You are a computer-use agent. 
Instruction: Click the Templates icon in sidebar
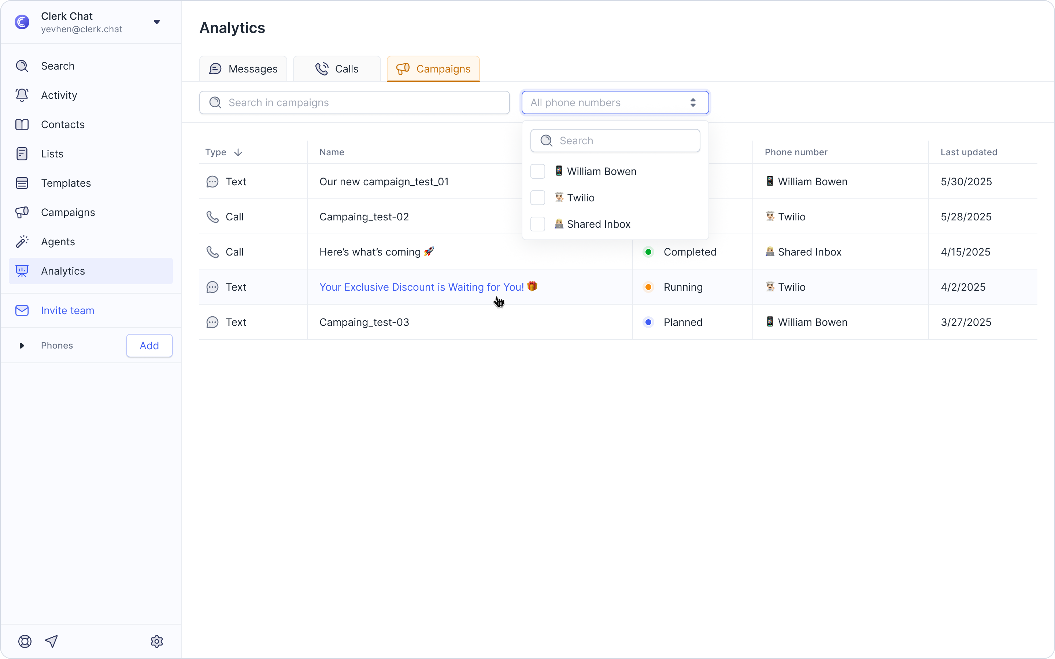tap(22, 183)
